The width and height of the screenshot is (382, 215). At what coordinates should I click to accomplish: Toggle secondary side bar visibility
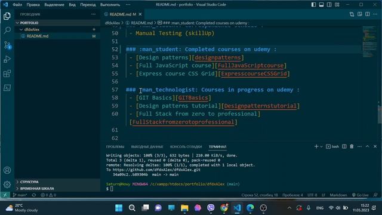tap(329, 5)
